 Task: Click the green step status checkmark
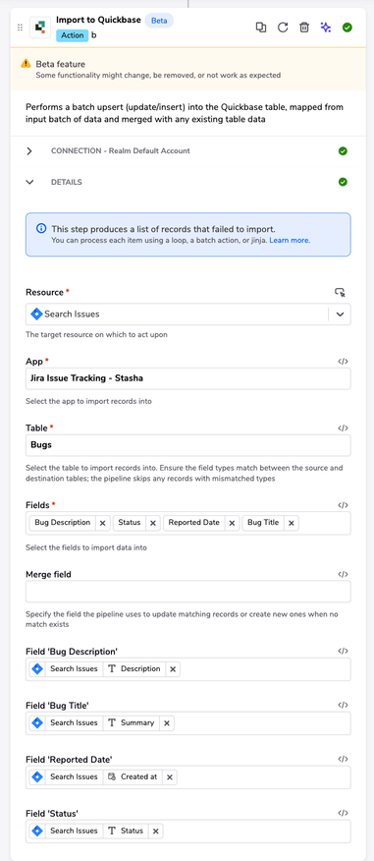tap(347, 28)
